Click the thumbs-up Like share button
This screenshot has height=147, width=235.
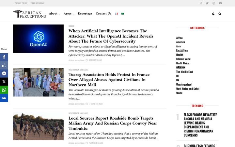pos(4,65)
